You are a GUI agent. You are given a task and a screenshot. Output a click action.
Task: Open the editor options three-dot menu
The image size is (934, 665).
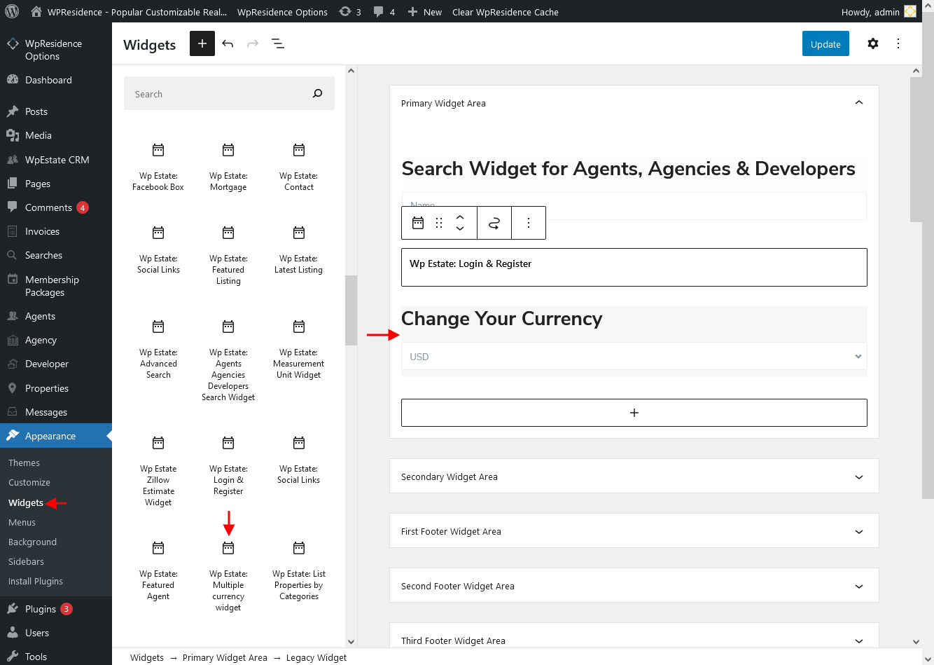pos(898,43)
